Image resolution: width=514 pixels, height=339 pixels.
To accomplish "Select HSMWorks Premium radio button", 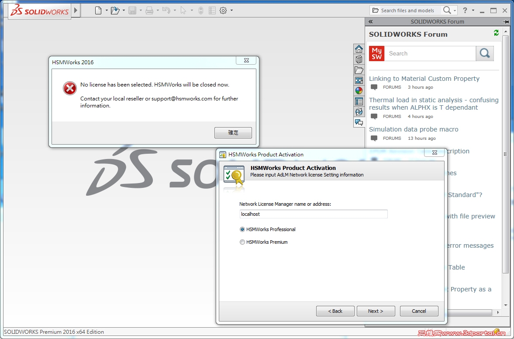I will [242, 242].
